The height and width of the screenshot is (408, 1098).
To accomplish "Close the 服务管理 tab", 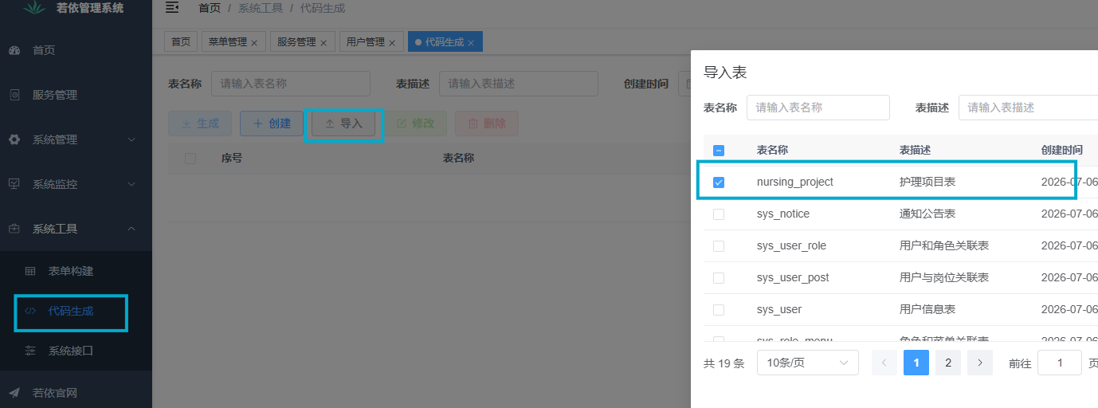I will pyautogui.click(x=324, y=43).
